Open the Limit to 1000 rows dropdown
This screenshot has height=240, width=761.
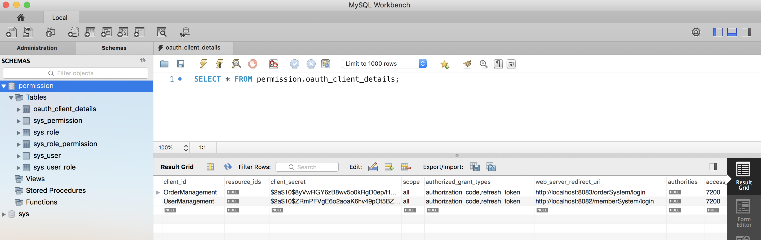click(422, 64)
